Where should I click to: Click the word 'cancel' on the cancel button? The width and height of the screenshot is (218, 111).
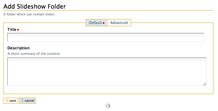pyautogui.click(x=29, y=101)
